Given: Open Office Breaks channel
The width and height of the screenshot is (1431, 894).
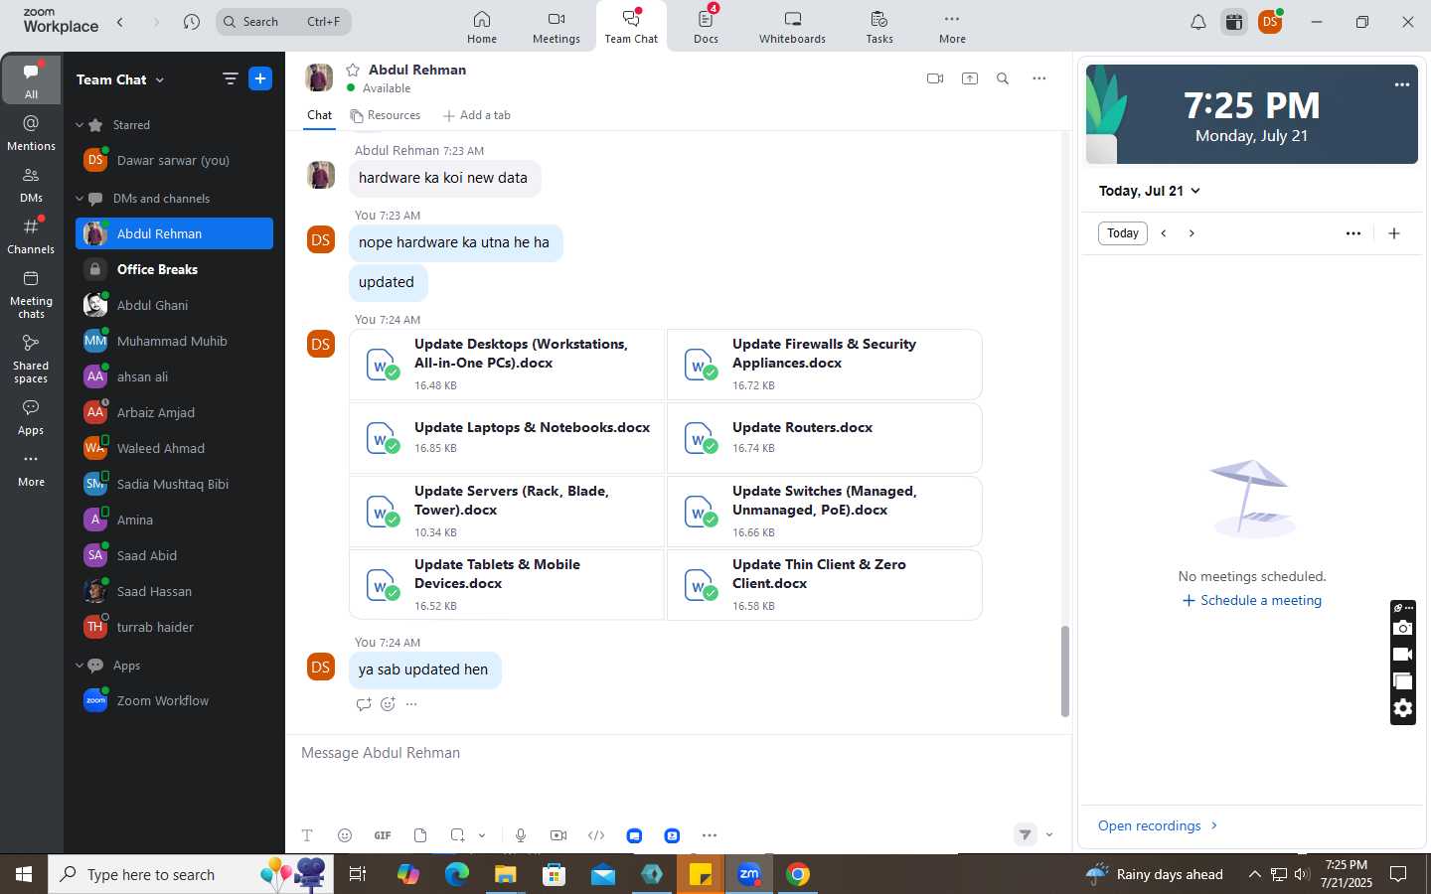Looking at the screenshot, I should point(174,269).
